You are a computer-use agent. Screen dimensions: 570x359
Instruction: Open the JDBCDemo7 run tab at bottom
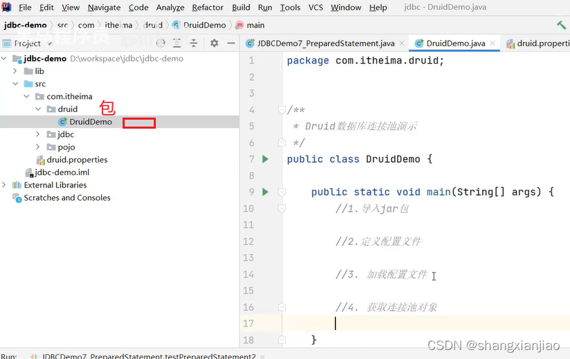[x=148, y=356]
